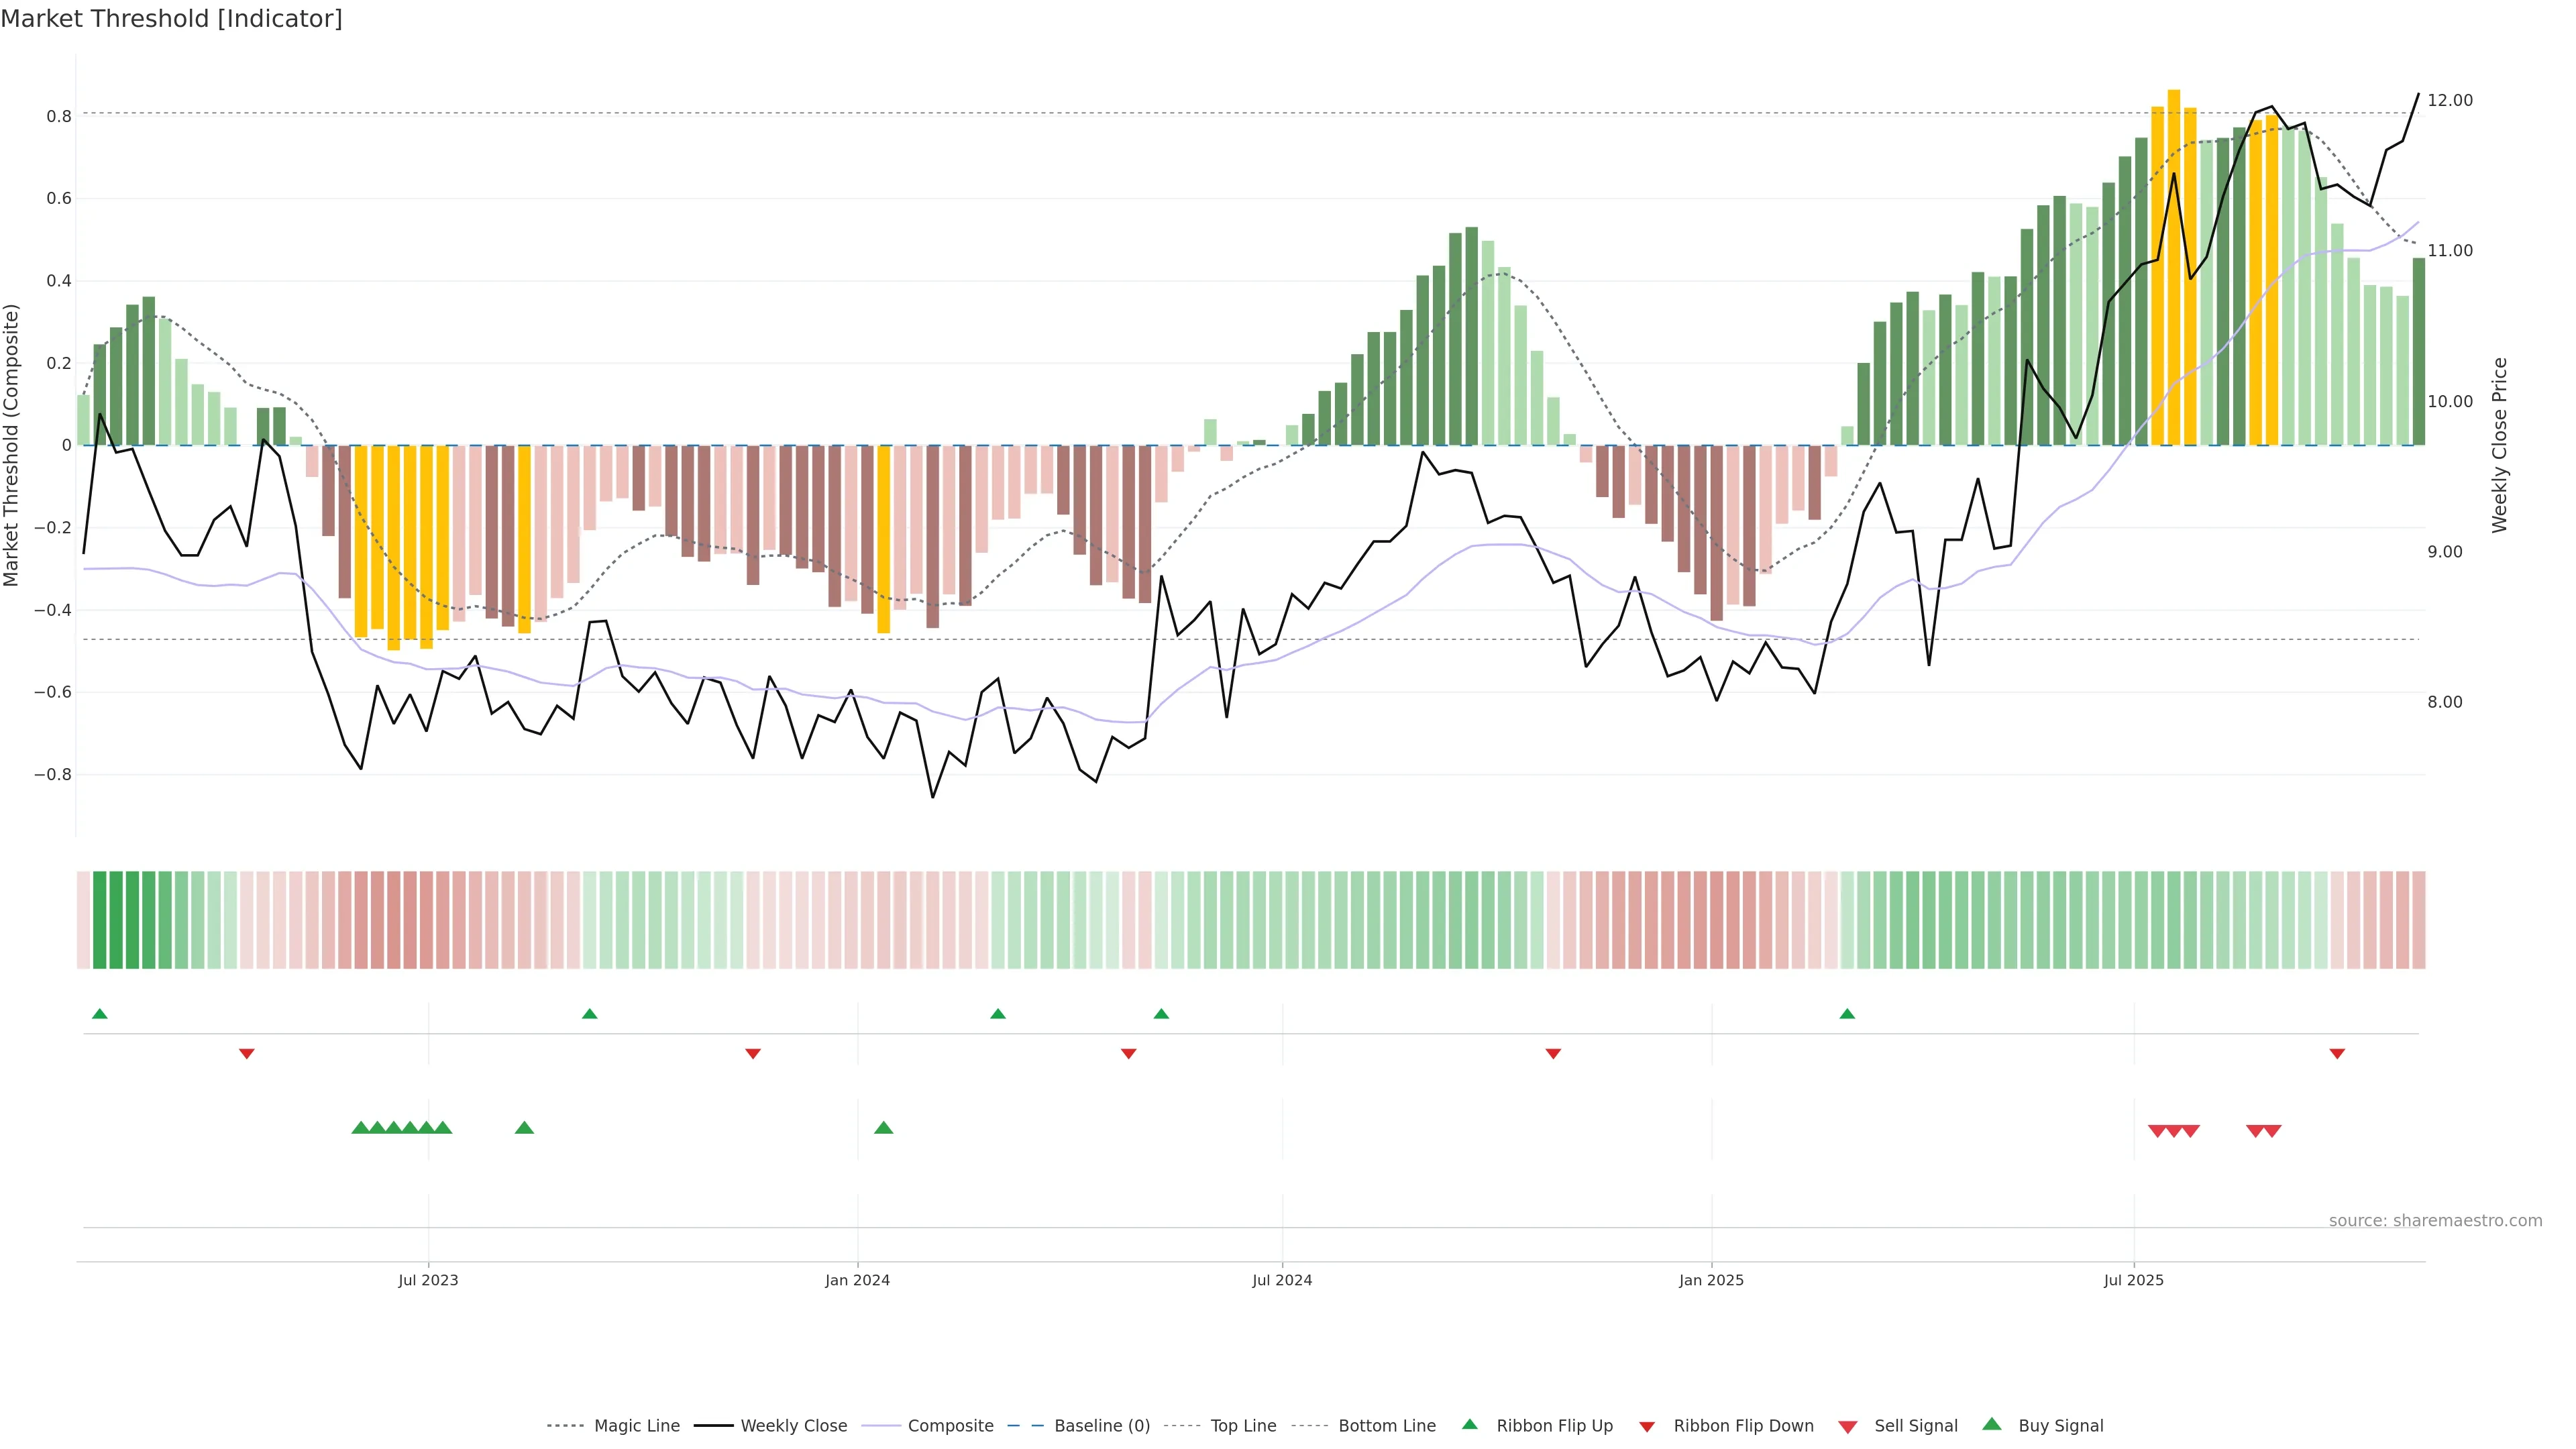Click the Market Threshold [Indicator] title
This screenshot has height=1449, width=2576.
click(x=171, y=19)
